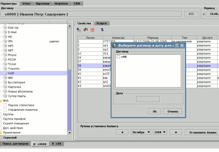Click the edit login icon in toolbar
This screenshot has height=152, width=219.
85,29
